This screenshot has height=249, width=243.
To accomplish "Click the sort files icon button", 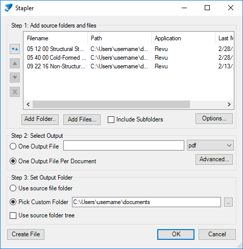I will (15, 49).
